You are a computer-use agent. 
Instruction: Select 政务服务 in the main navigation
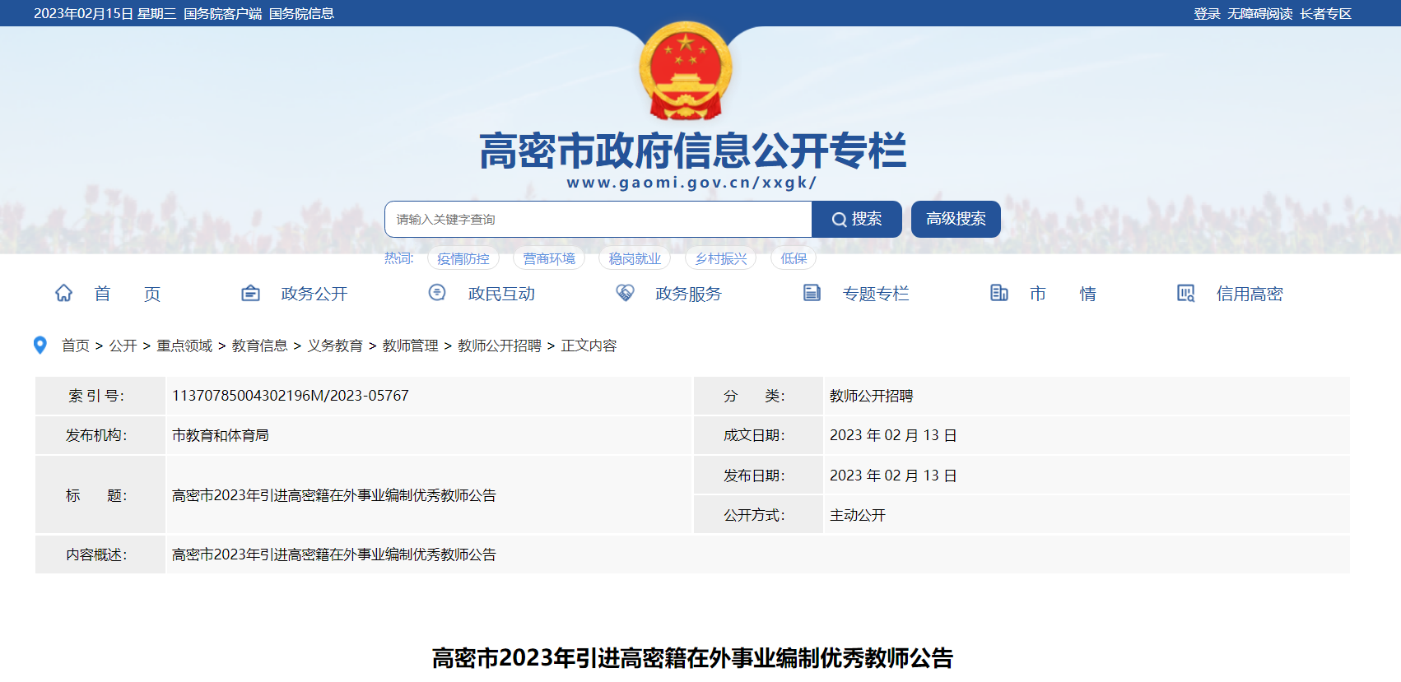688,294
